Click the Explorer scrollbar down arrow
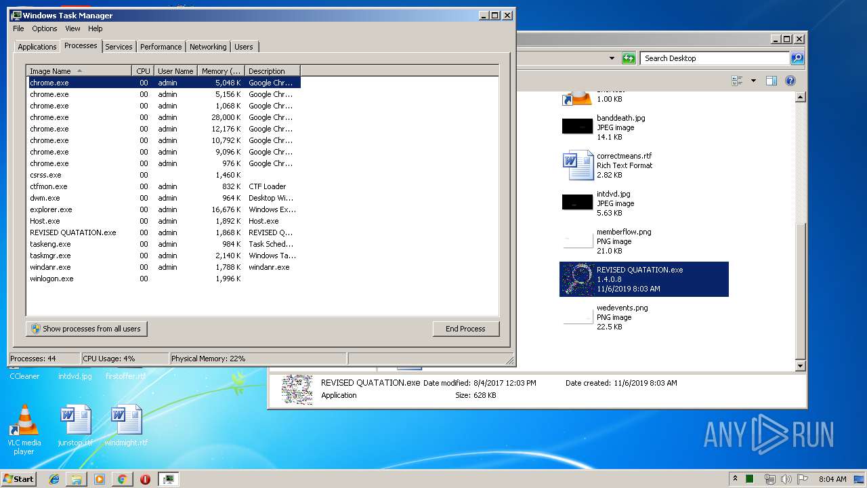The width and height of the screenshot is (867, 488). (800, 366)
